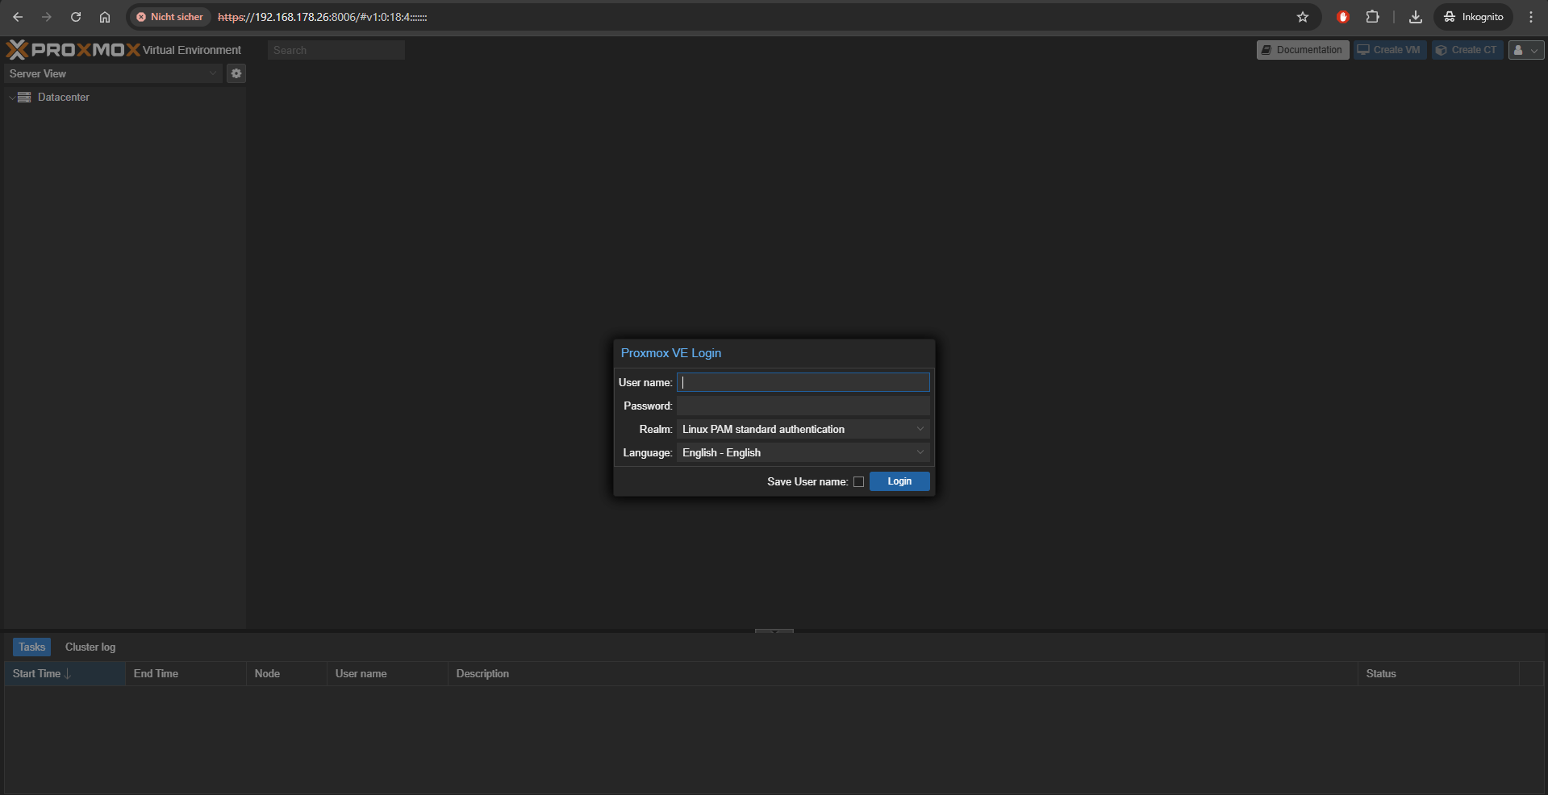
Task: Sort by End Time column
Action: click(x=186, y=674)
